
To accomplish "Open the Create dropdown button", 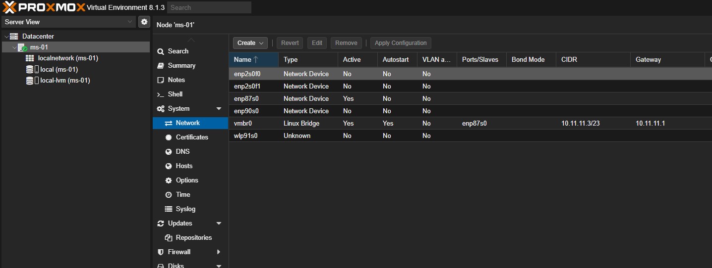I will pos(250,43).
